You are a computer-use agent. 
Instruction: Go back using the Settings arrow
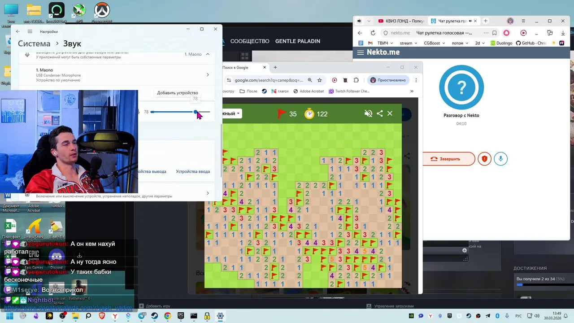[17, 31]
